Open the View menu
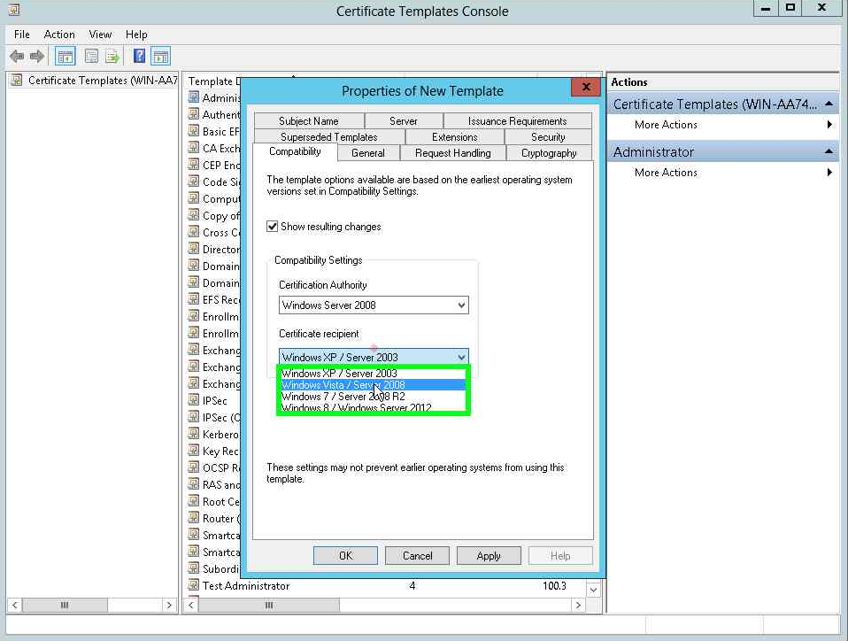The width and height of the screenshot is (848, 641). click(100, 34)
